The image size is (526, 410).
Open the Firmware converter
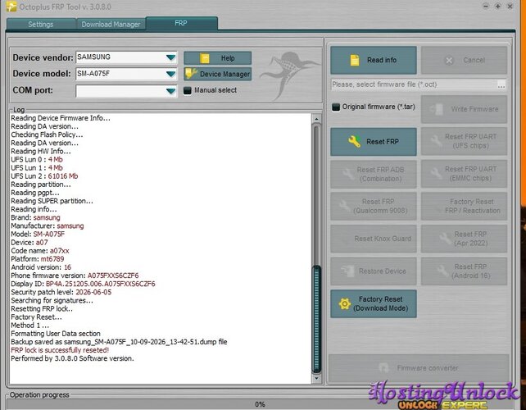coord(419,368)
